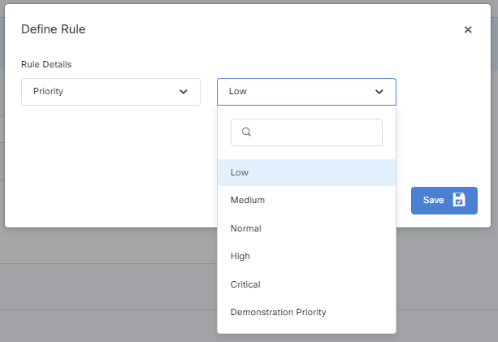
Task: Click the floppy disk icon on Save
Action: click(459, 200)
